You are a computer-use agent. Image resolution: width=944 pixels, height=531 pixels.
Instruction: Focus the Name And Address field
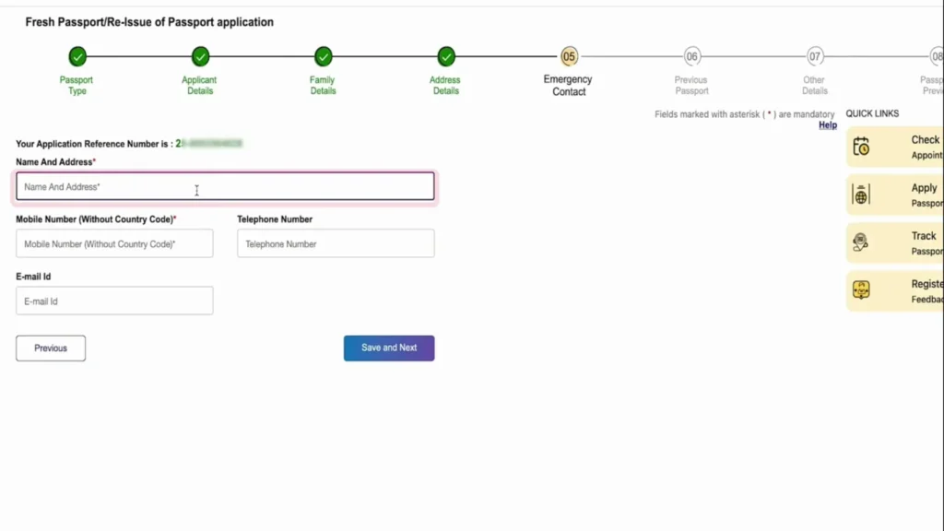[x=225, y=186]
